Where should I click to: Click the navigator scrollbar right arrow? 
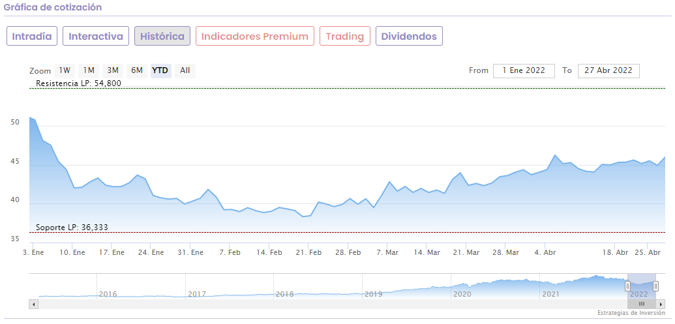point(660,304)
